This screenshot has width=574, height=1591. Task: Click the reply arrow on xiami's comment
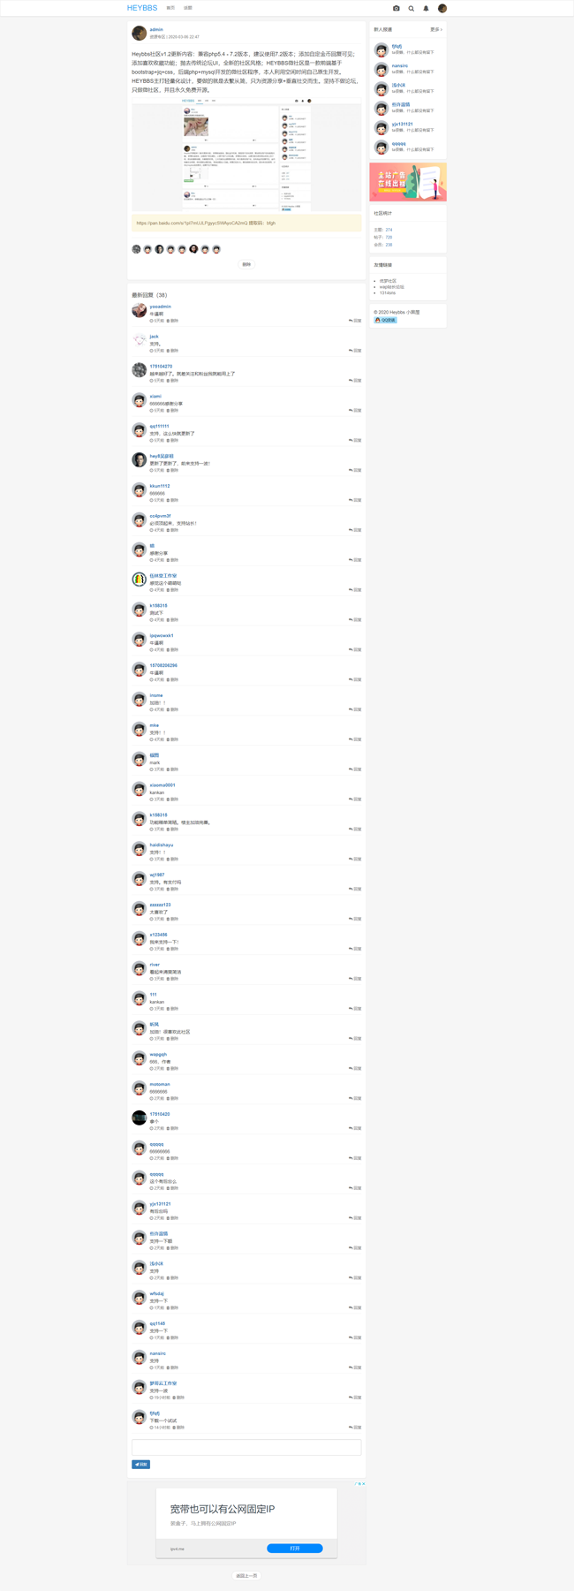pyautogui.click(x=355, y=410)
